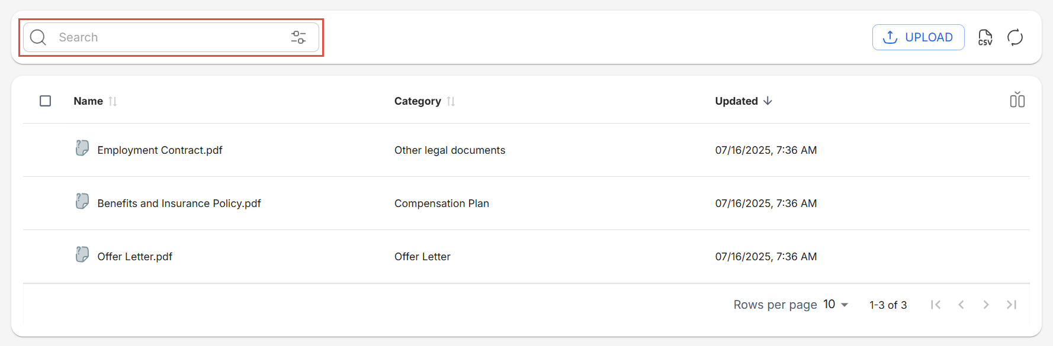
Task: Open the Offer Letter.pdf document
Action: pos(135,257)
